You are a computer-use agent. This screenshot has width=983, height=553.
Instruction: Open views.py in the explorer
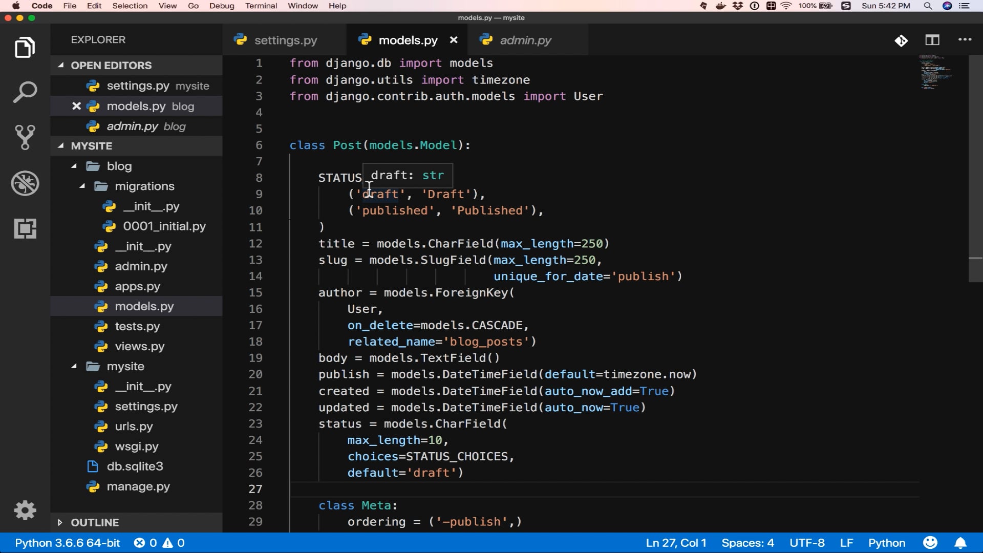click(x=139, y=346)
